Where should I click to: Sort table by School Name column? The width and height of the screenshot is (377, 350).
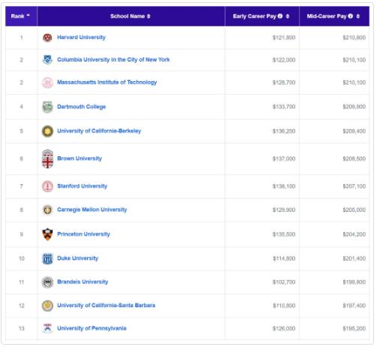pos(131,17)
